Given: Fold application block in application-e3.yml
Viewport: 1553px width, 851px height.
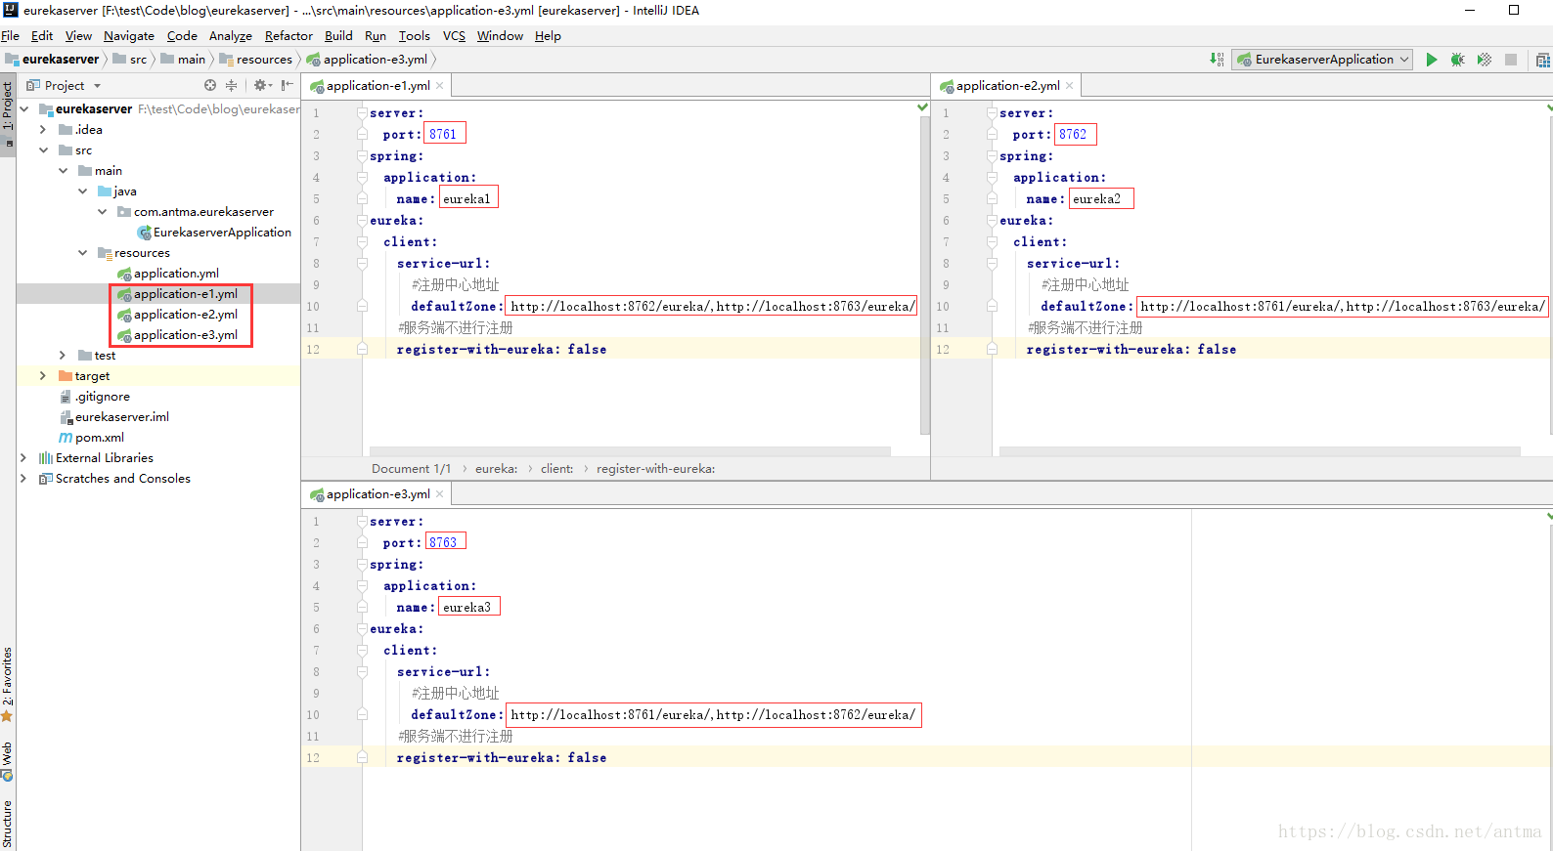Looking at the screenshot, I should (x=362, y=586).
